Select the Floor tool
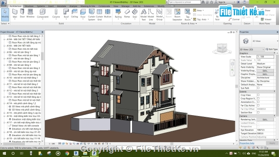The height and width of the screenshot is (157, 279). coord(83,14)
